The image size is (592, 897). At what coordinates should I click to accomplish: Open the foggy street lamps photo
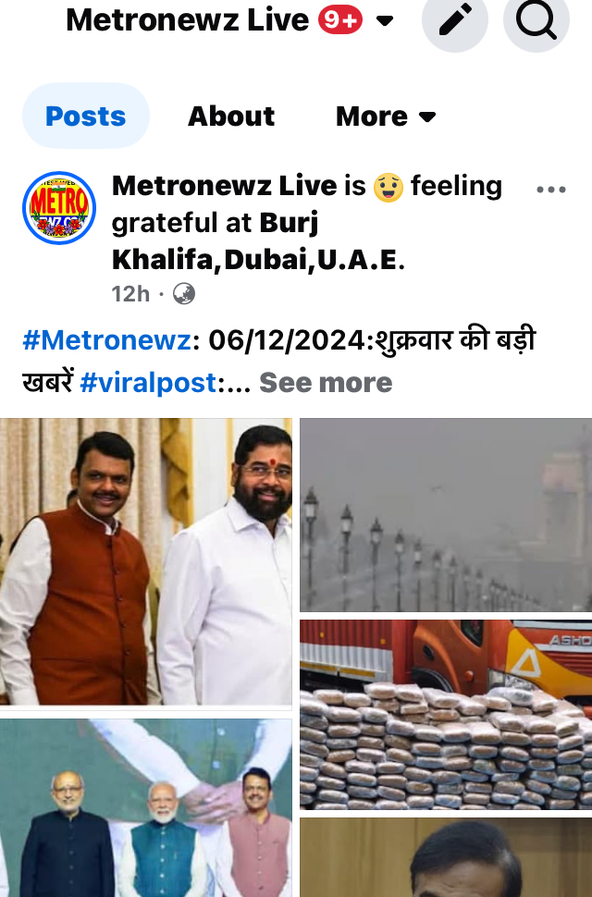[x=446, y=515]
